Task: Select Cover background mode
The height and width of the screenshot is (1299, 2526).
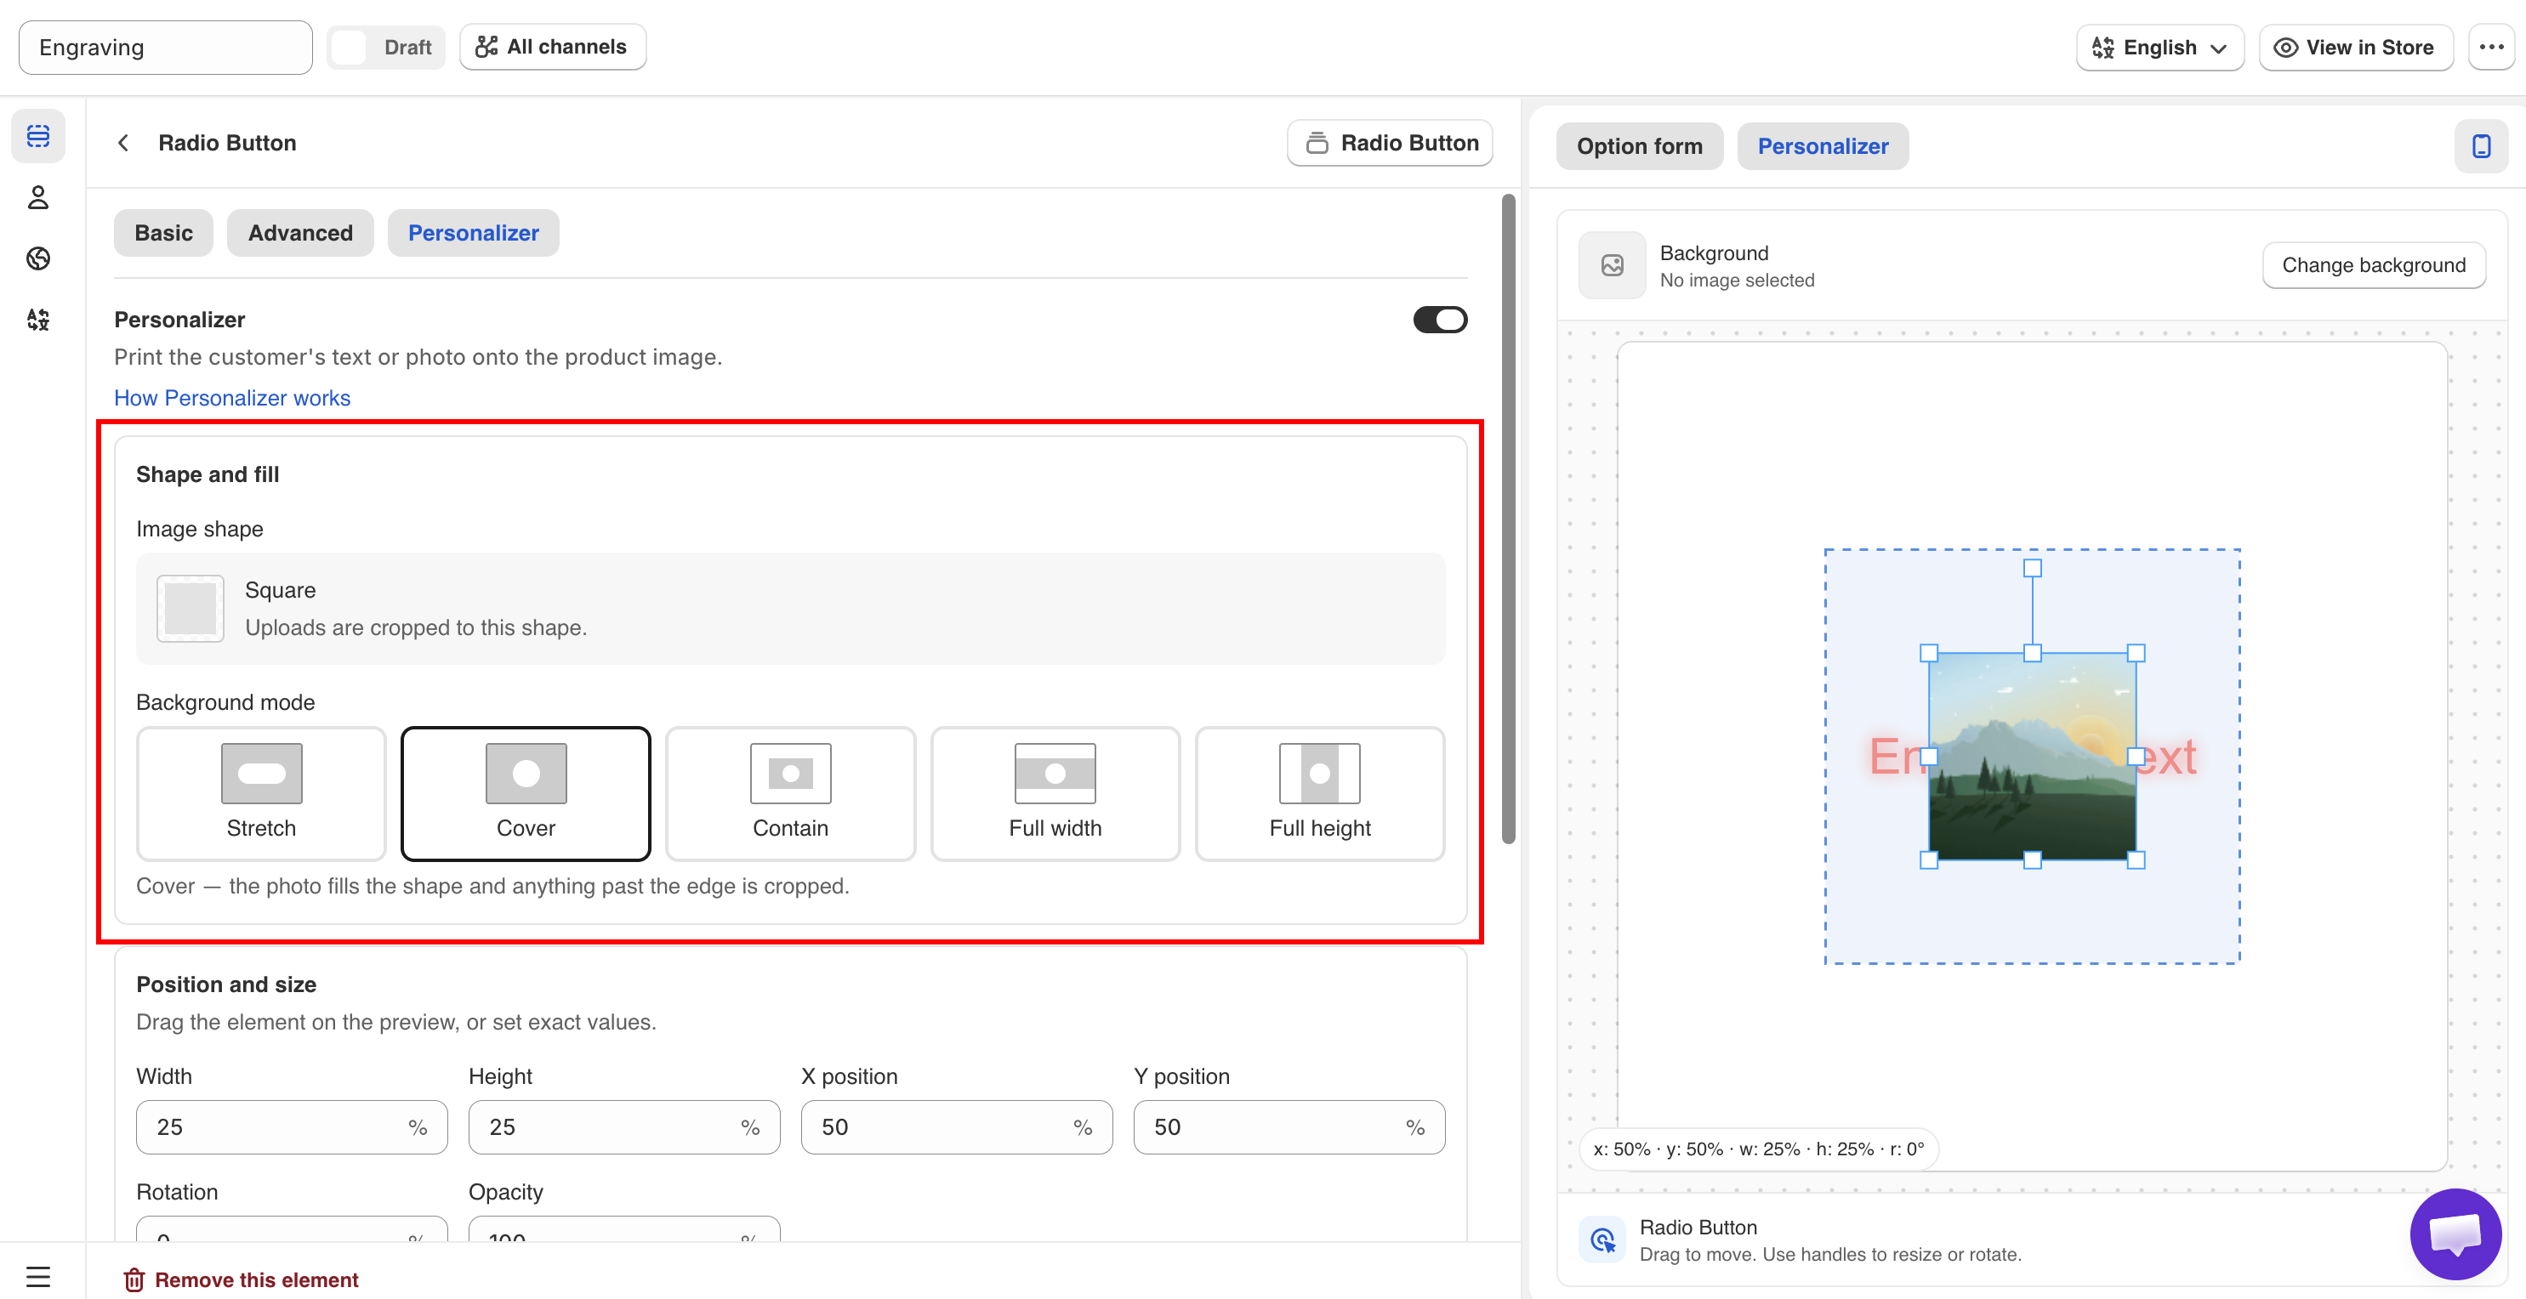Action: (x=526, y=794)
